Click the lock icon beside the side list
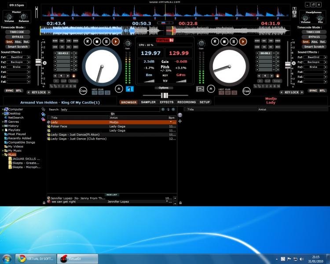 pos(180,203)
